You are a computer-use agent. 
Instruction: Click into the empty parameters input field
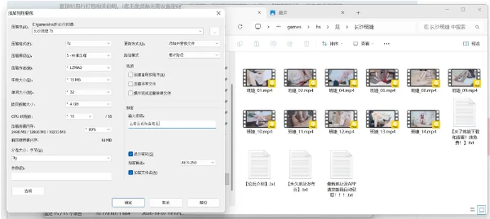coord(61,176)
